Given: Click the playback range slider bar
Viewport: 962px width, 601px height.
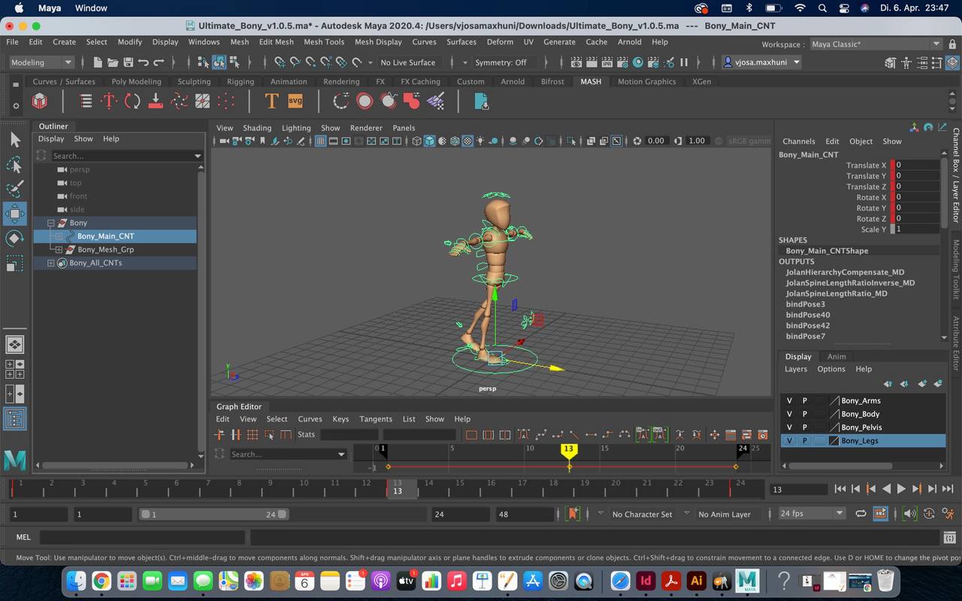Looking at the screenshot, I should [213, 515].
